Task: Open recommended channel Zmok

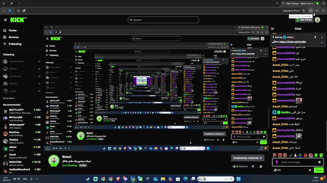Action: tap(22, 156)
